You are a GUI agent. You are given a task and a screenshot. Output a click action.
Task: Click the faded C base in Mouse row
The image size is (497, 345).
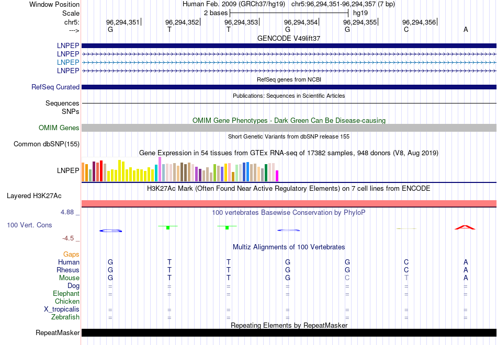point(347,278)
